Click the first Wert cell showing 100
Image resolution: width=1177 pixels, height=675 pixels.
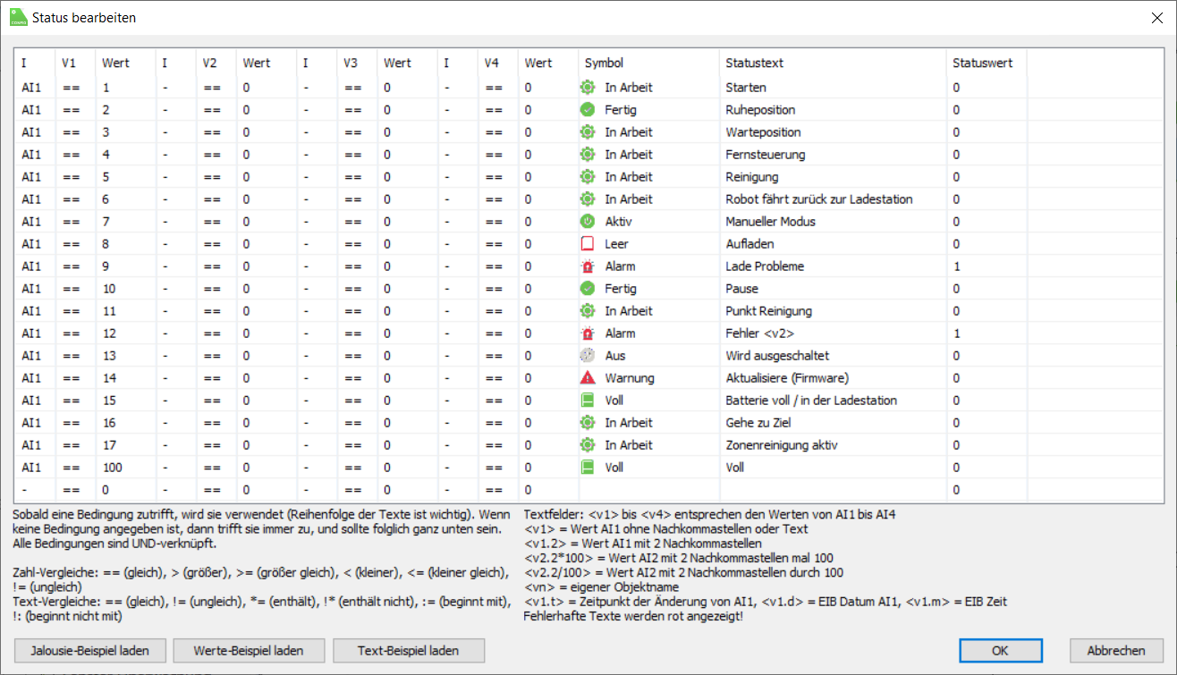coord(125,468)
